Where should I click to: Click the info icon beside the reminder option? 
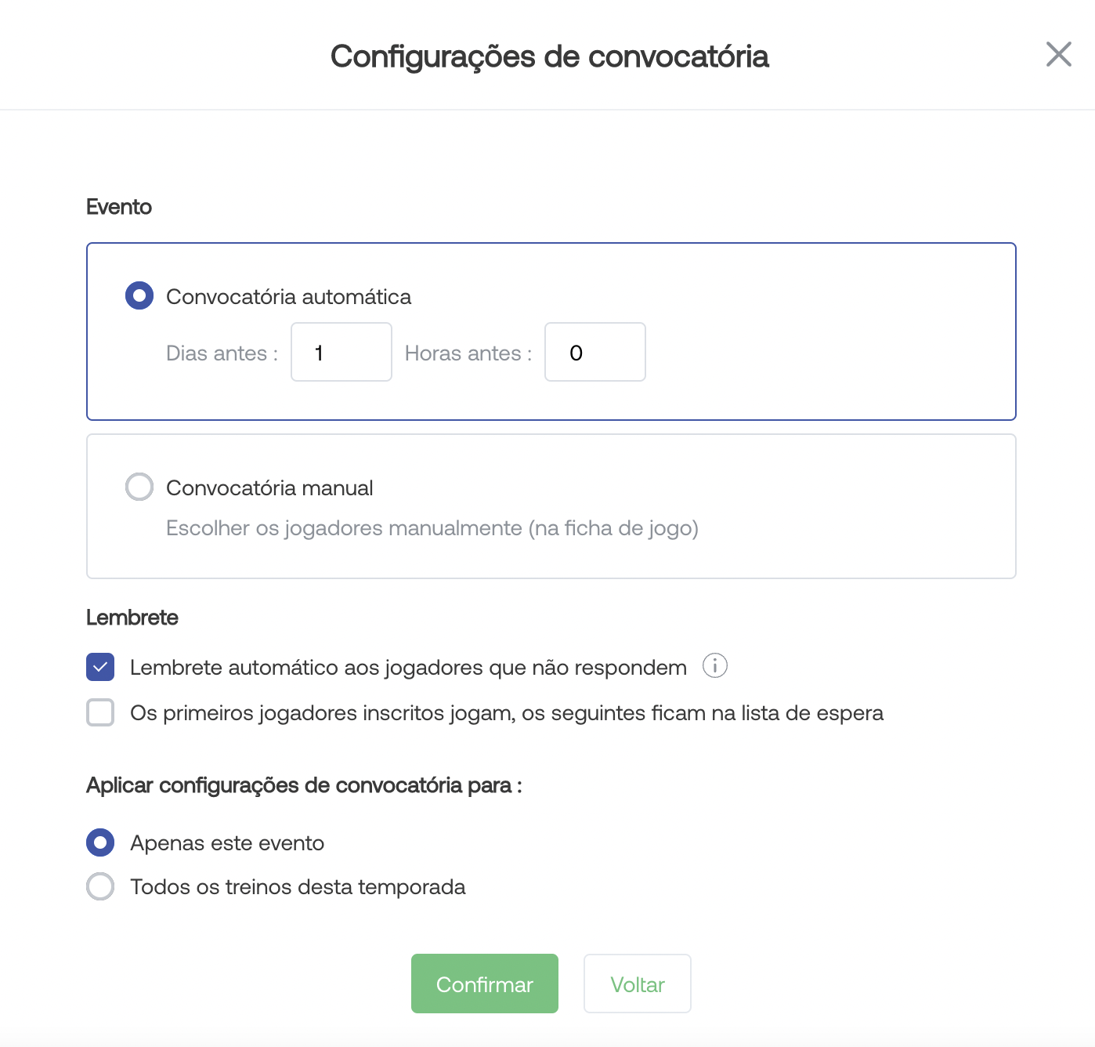click(x=714, y=666)
